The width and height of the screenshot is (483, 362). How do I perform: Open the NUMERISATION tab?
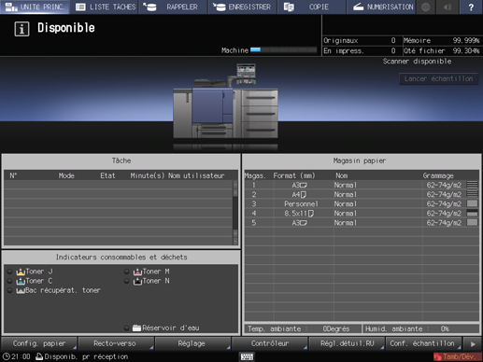pos(380,7)
